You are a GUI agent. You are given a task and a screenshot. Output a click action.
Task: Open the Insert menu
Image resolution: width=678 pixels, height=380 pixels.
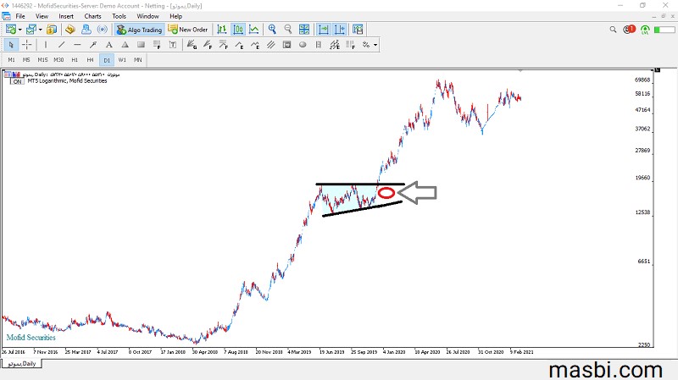point(66,16)
